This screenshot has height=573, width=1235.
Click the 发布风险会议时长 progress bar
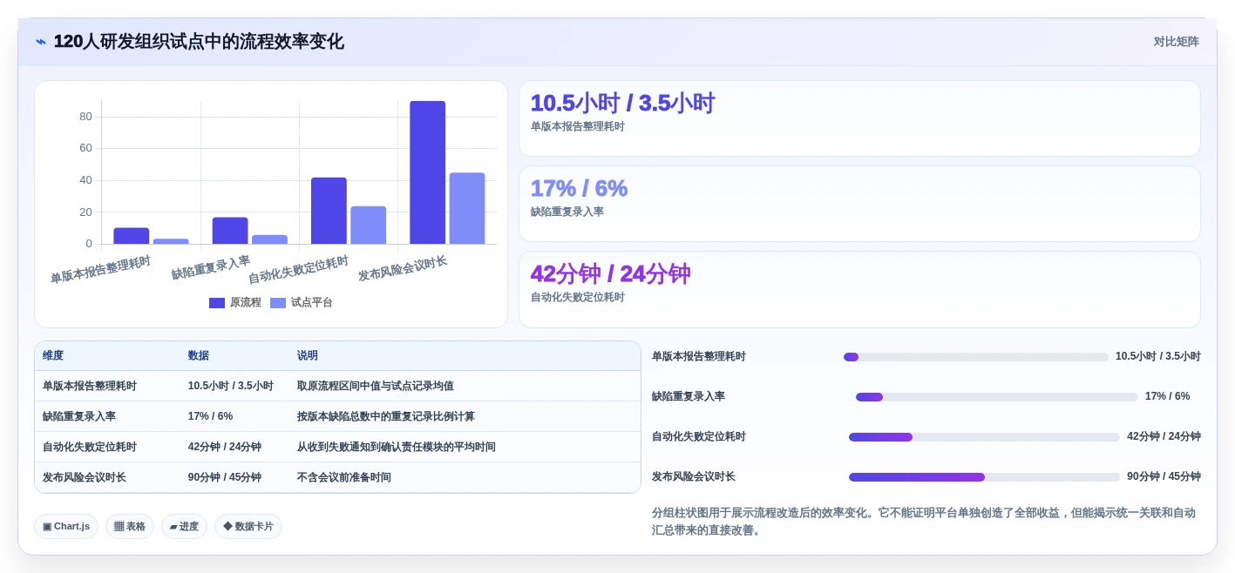click(x=984, y=477)
